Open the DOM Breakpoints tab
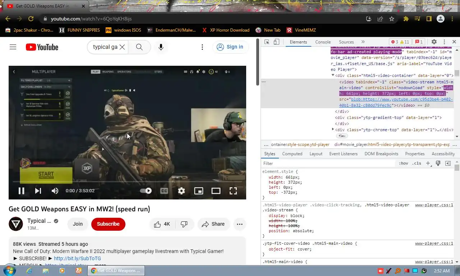This screenshot has height=276, width=460. pos(381,154)
